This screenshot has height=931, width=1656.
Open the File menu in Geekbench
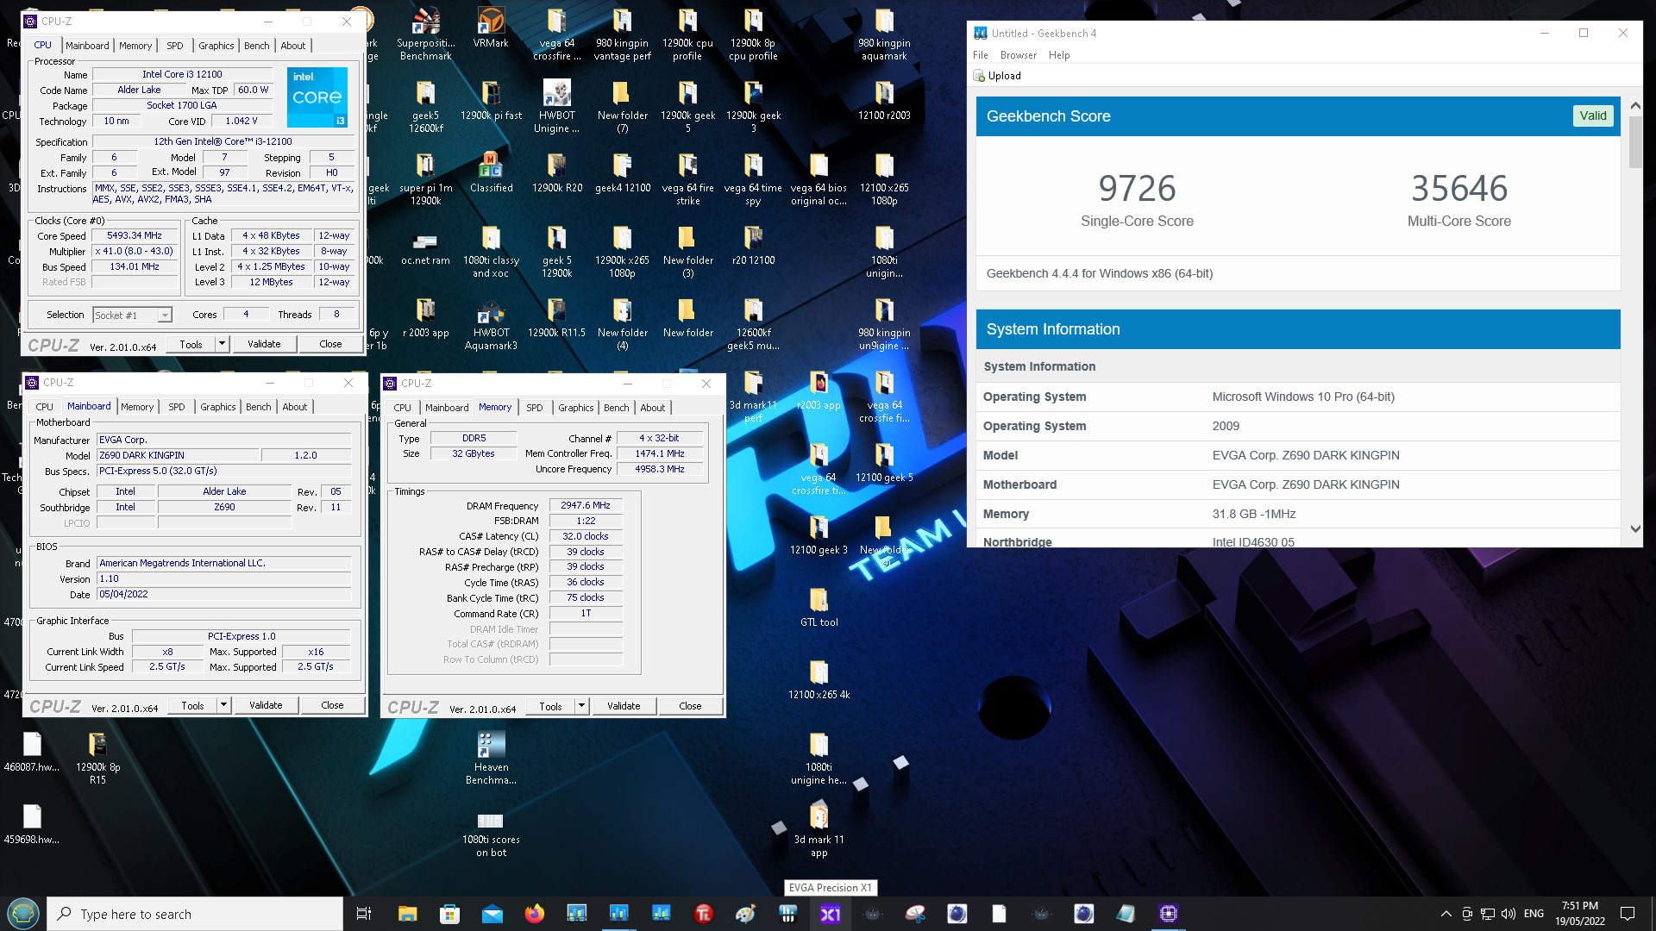(x=980, y=55)
